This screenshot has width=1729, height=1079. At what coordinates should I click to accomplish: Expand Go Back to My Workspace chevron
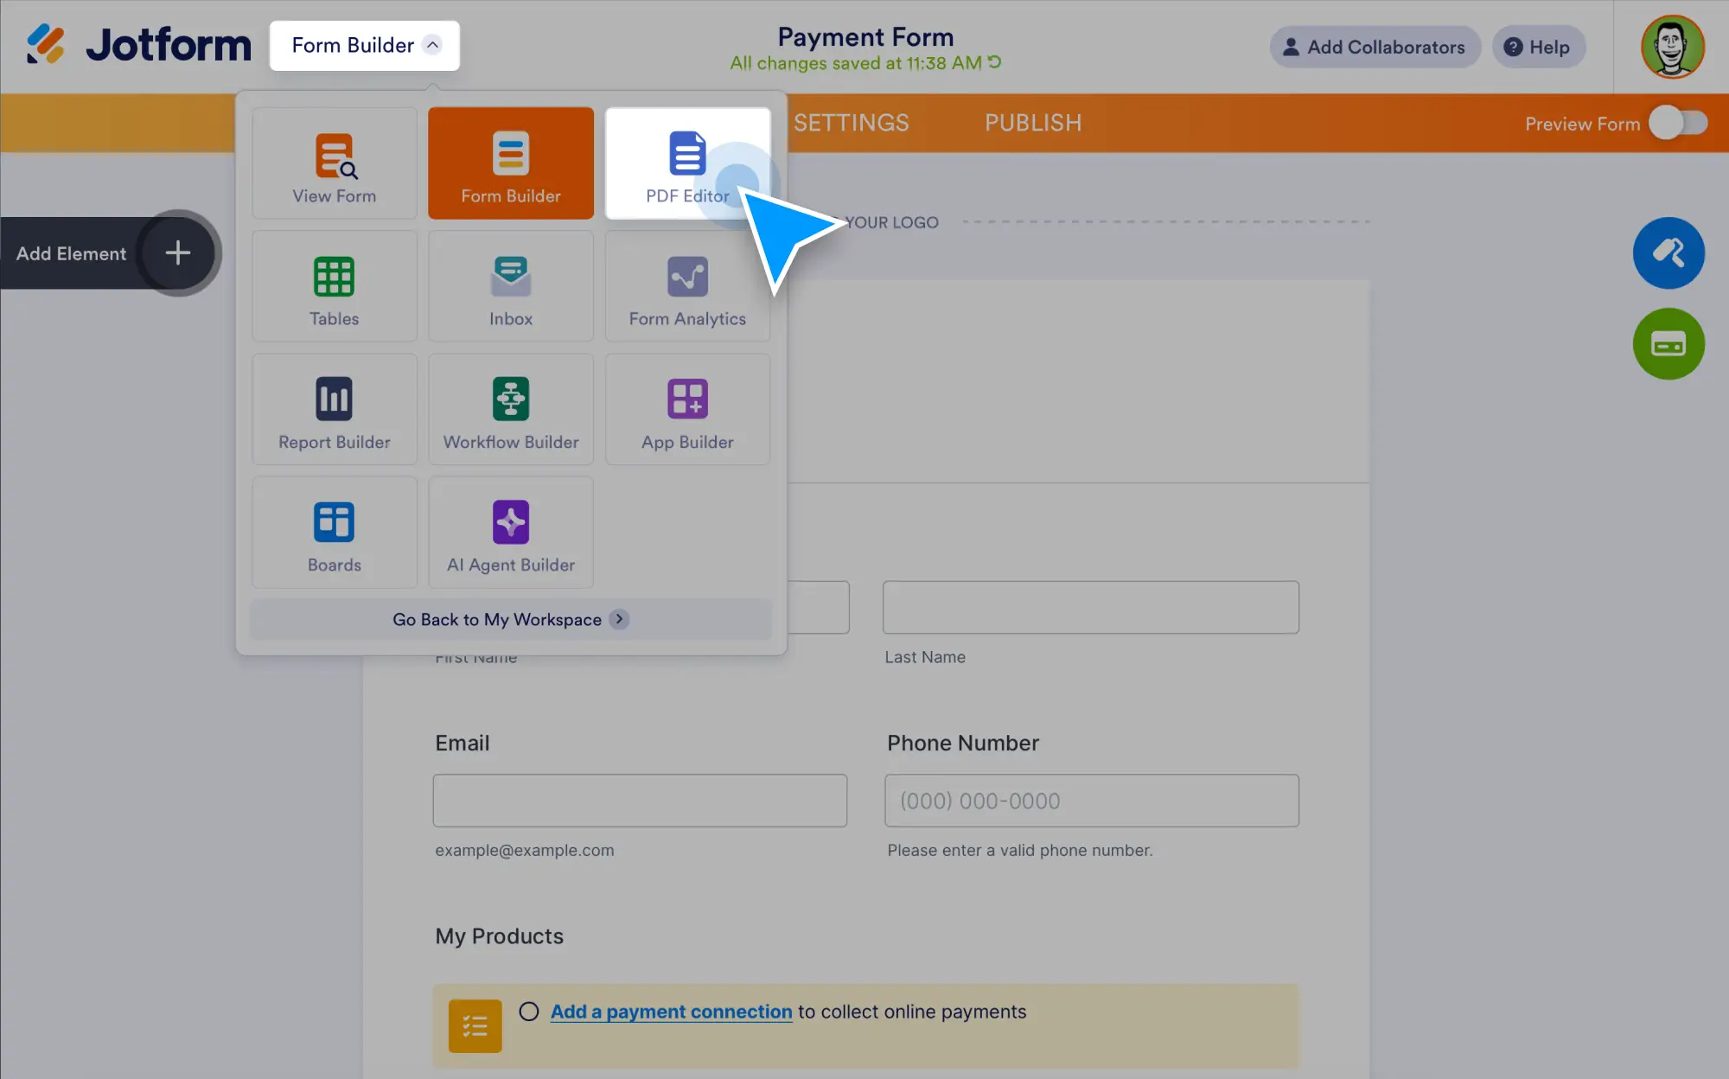(619, 619)
